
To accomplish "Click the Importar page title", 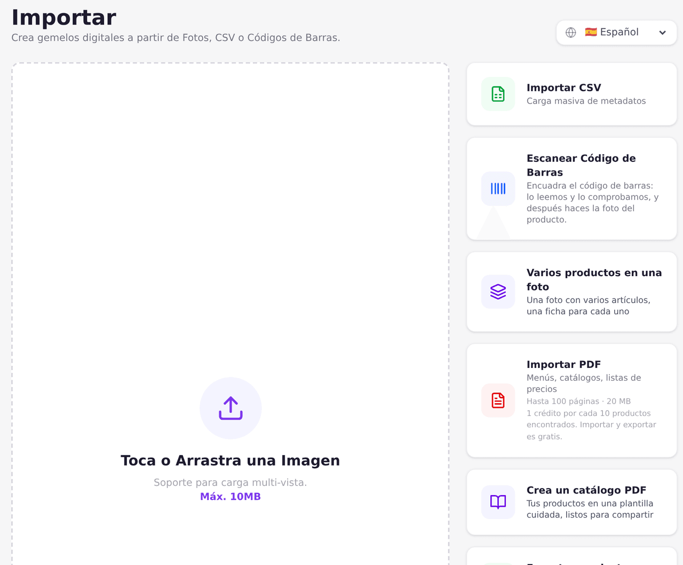I will [64, 17].
